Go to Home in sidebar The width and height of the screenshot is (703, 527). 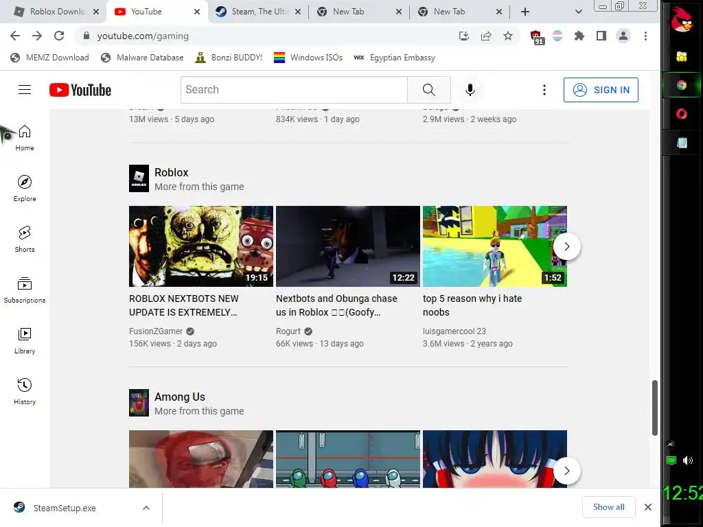pos(25,138)
